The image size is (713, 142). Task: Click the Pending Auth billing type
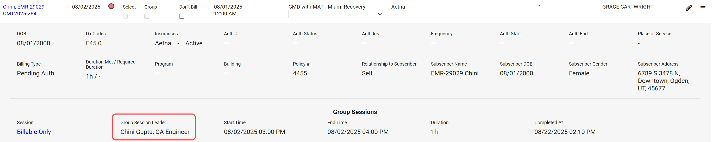point(35,74)
